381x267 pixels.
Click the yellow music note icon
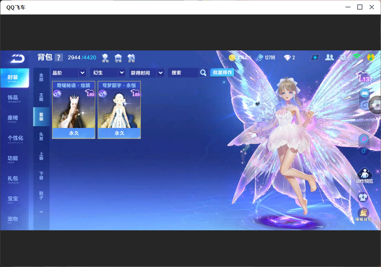371,57
